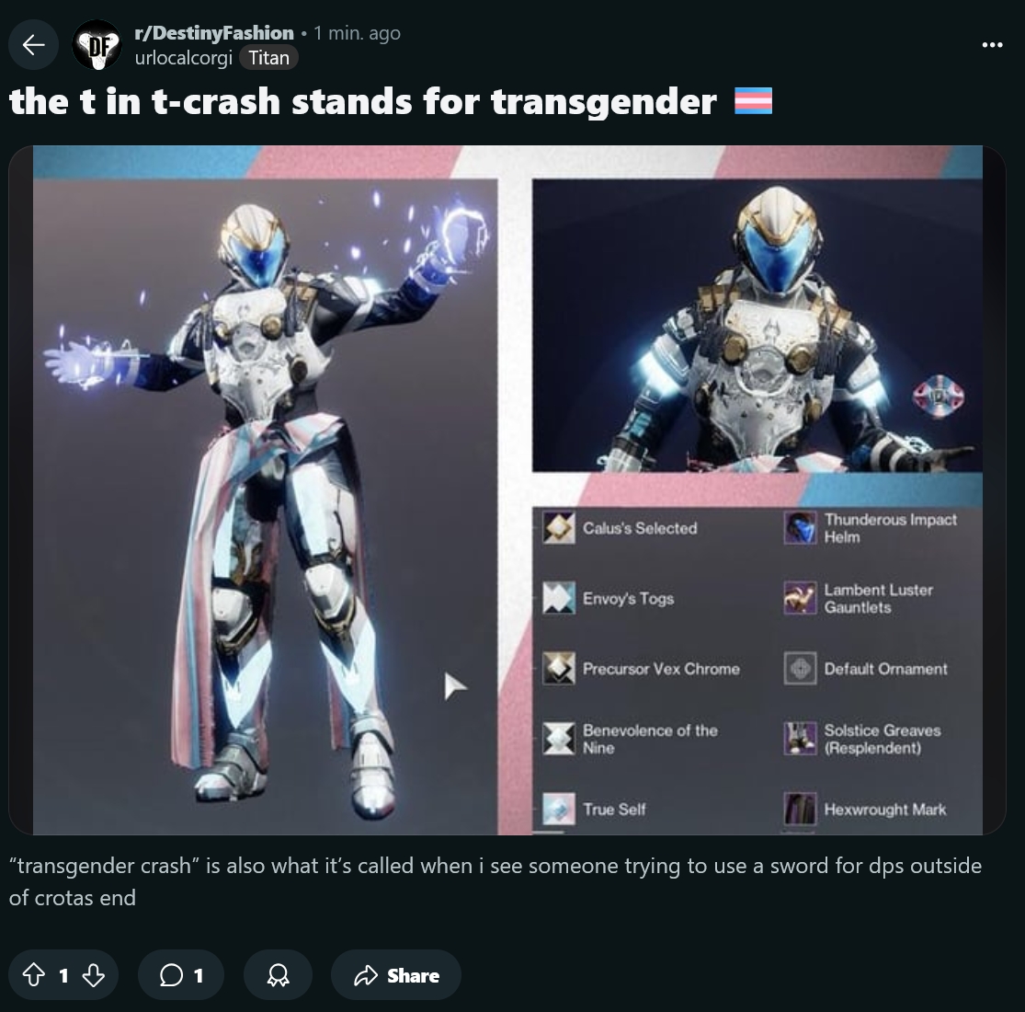Click the back arrow button
Screen dimensions: 1025x1012
click(x=33, y=44)
